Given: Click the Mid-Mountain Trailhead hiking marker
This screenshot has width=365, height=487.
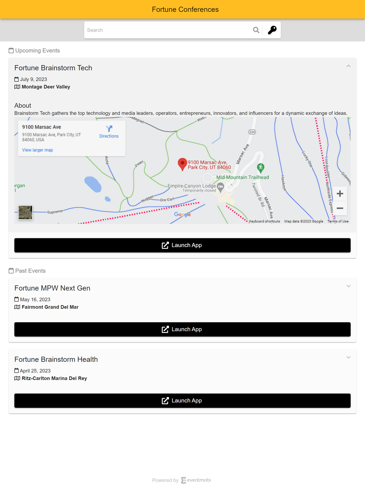Looking at the screenshot, I should 261,168.
